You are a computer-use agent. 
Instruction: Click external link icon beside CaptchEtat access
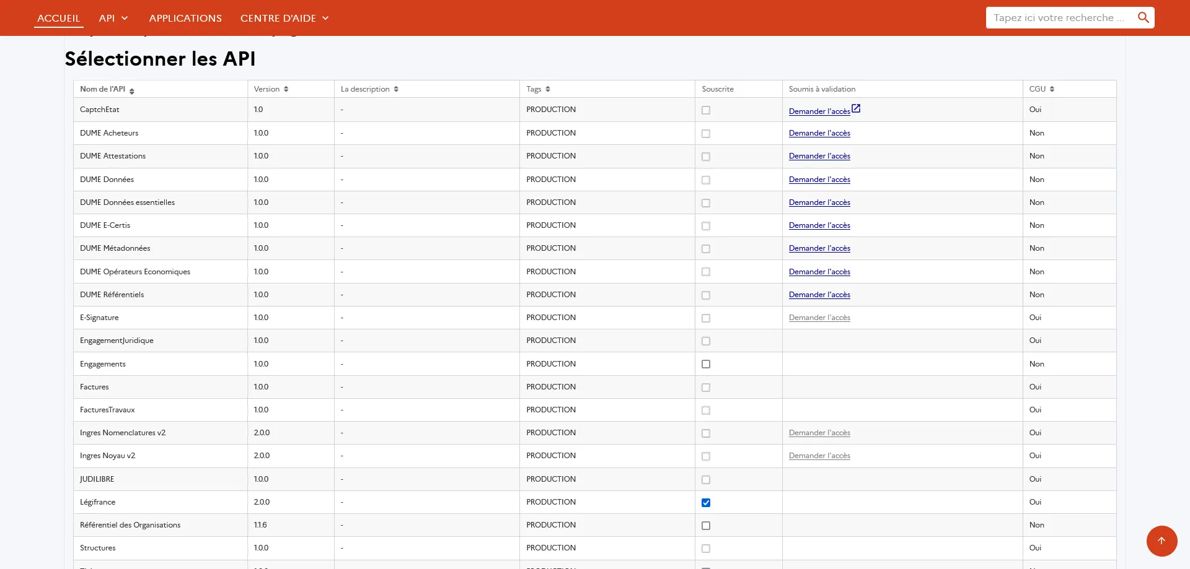pyautogui.click(x=856, y=108)
